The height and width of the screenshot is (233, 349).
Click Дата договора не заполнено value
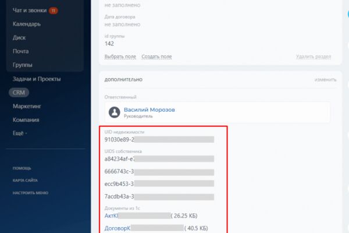click(x=122, y=24)
